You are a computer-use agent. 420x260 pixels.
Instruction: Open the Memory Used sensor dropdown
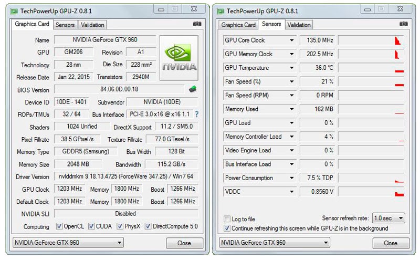coord(292,109)
